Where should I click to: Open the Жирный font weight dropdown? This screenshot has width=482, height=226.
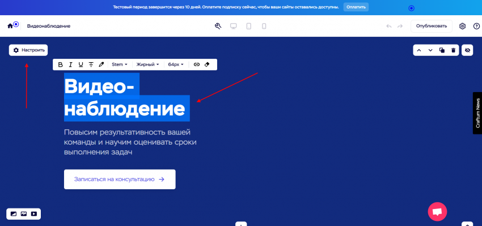click(x=147, y=64)
